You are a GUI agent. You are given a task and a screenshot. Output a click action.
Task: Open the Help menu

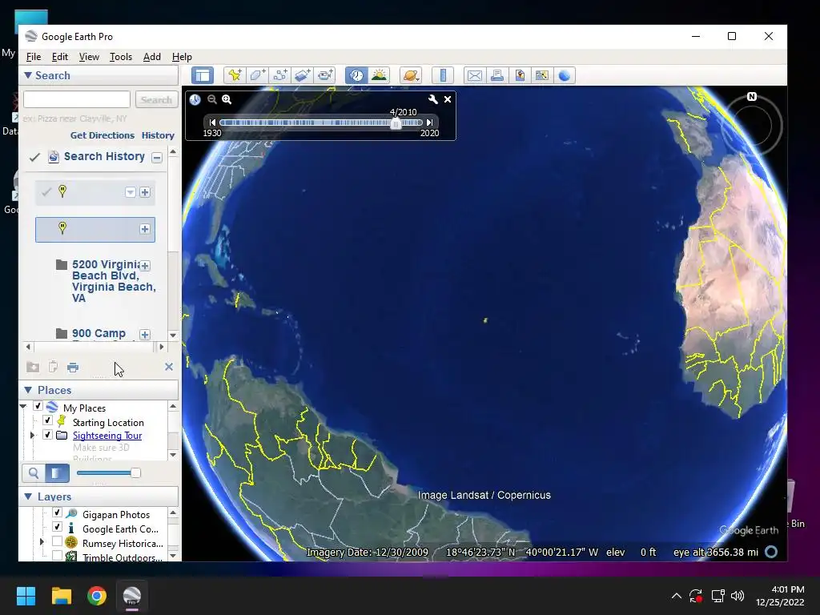pyautogui.click(x=182, y=57)
